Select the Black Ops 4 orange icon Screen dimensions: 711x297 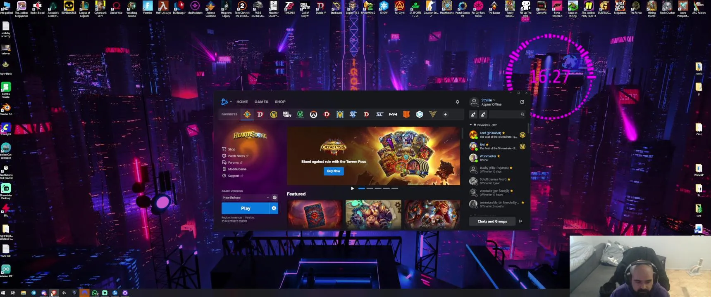(x=406, y=114)
